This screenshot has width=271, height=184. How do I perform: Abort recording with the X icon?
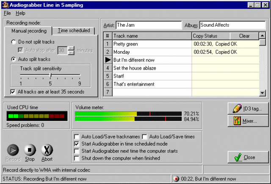[47, 150]
